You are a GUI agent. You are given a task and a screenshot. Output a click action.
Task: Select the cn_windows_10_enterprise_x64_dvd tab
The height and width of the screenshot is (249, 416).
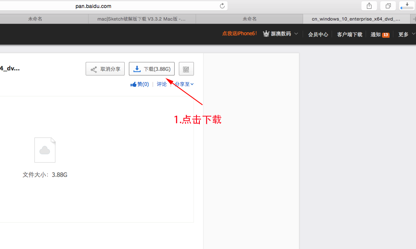coord(356,19)
